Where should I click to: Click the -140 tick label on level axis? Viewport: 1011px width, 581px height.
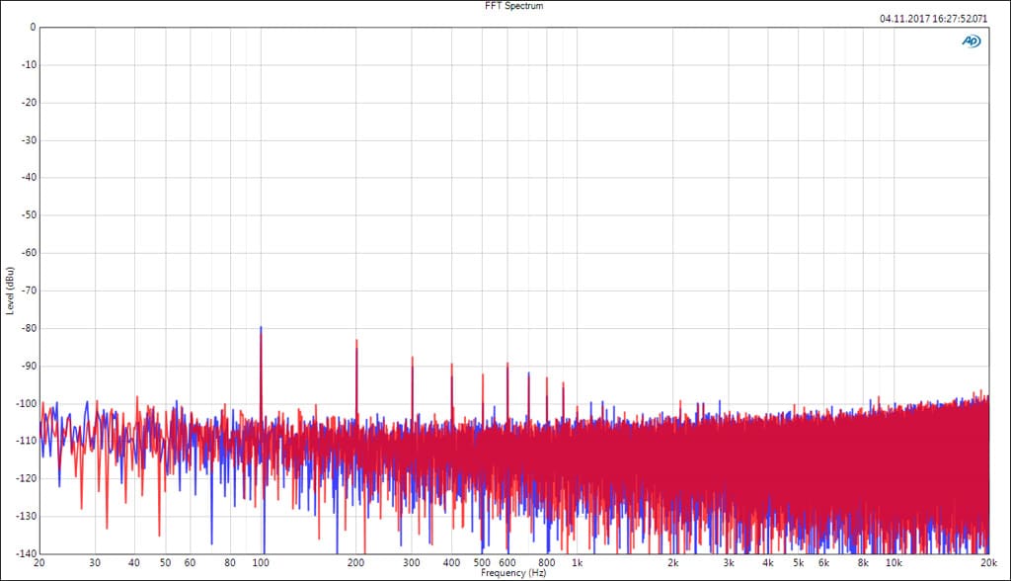click(26, 553)
